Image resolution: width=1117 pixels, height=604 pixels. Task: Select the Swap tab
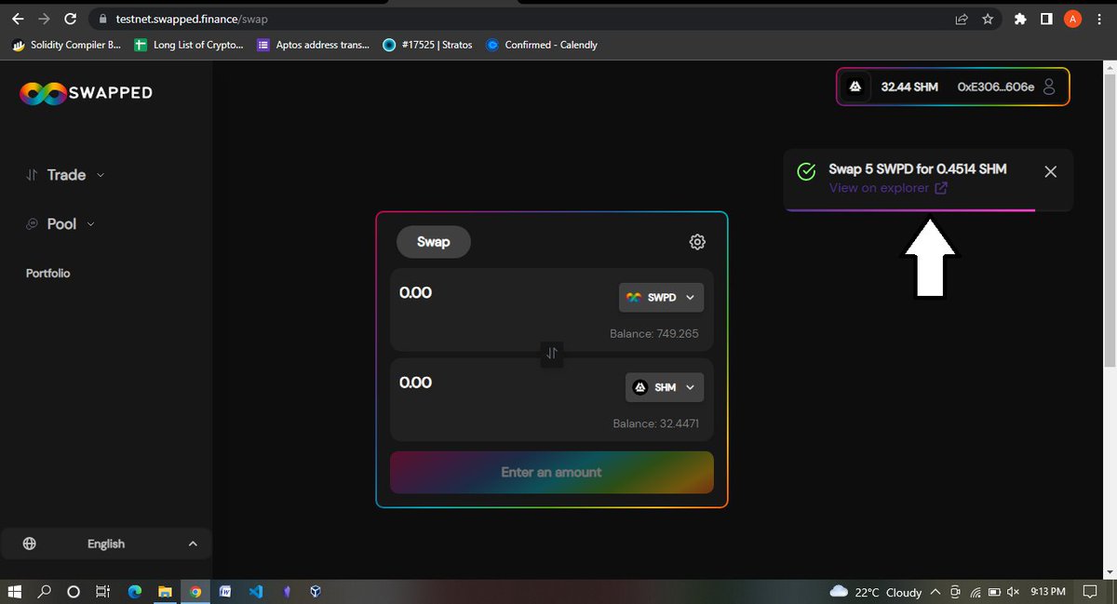pos(434,242)
